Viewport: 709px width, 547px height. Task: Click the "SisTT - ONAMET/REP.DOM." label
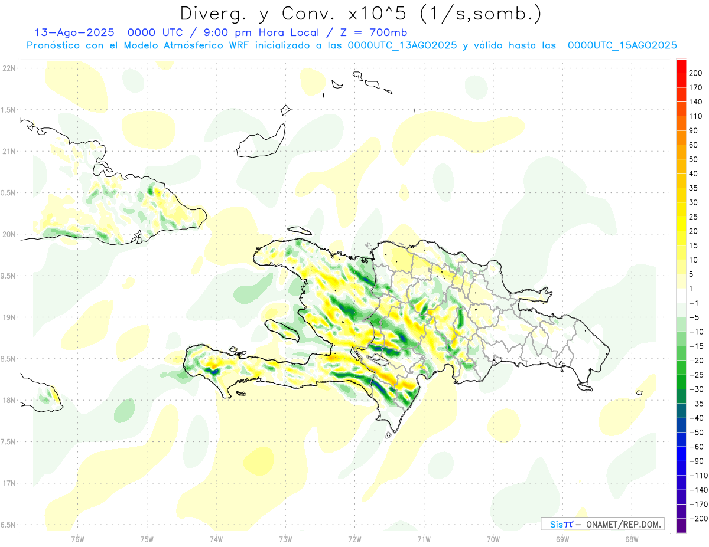pyautogui.click(x=602, y=524)
